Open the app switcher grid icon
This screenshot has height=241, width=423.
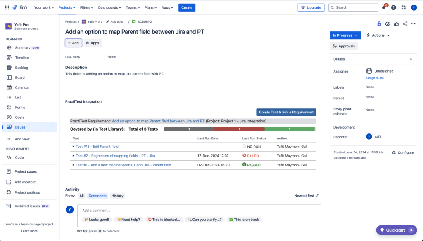pyautogui.click(x=7, y=7)
